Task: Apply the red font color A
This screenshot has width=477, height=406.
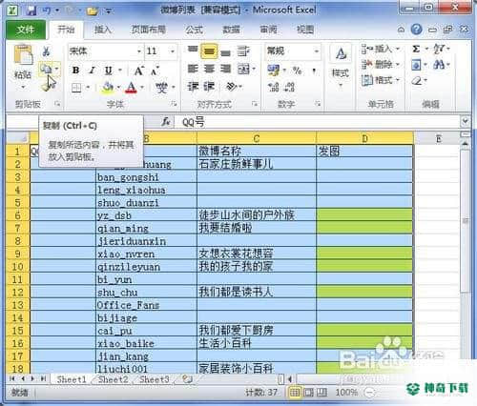Action: (131, 87)
